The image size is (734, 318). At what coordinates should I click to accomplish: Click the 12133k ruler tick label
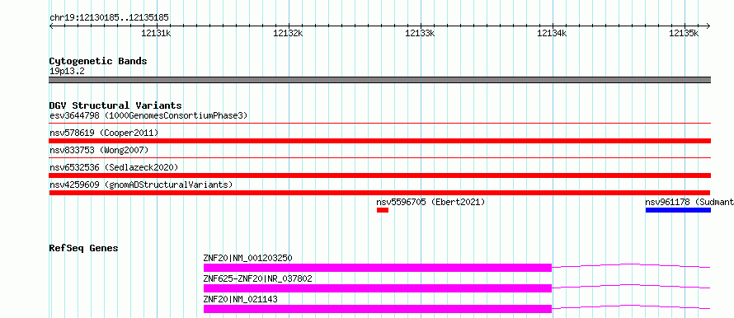pyautogui.click(x=420, y=33)
